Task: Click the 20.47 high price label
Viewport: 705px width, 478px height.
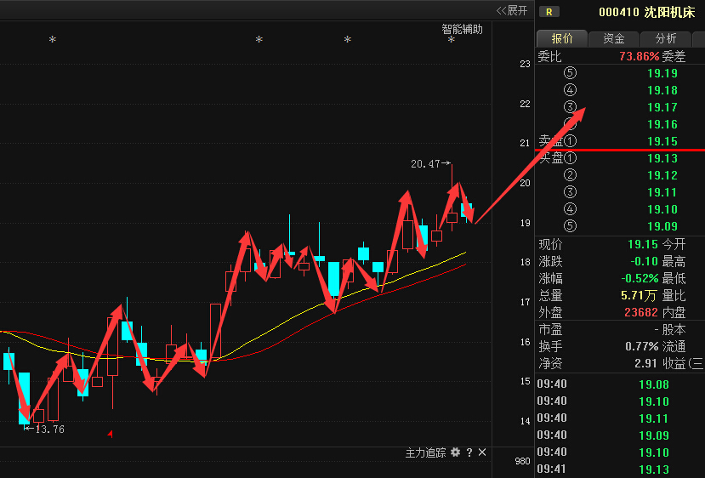Action: tap(425, 164)
